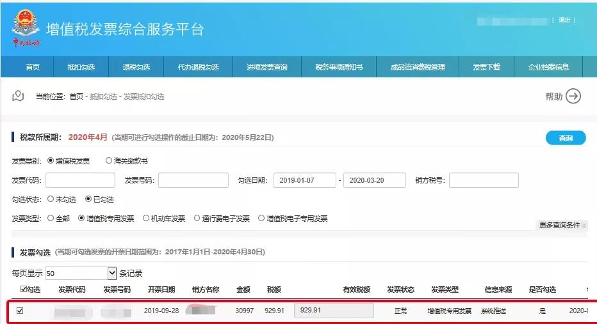Open the 抵扣勾选 navigation tab
This screenshot has width=597, height=324.
pyautogui.click(x=81, y=67)
